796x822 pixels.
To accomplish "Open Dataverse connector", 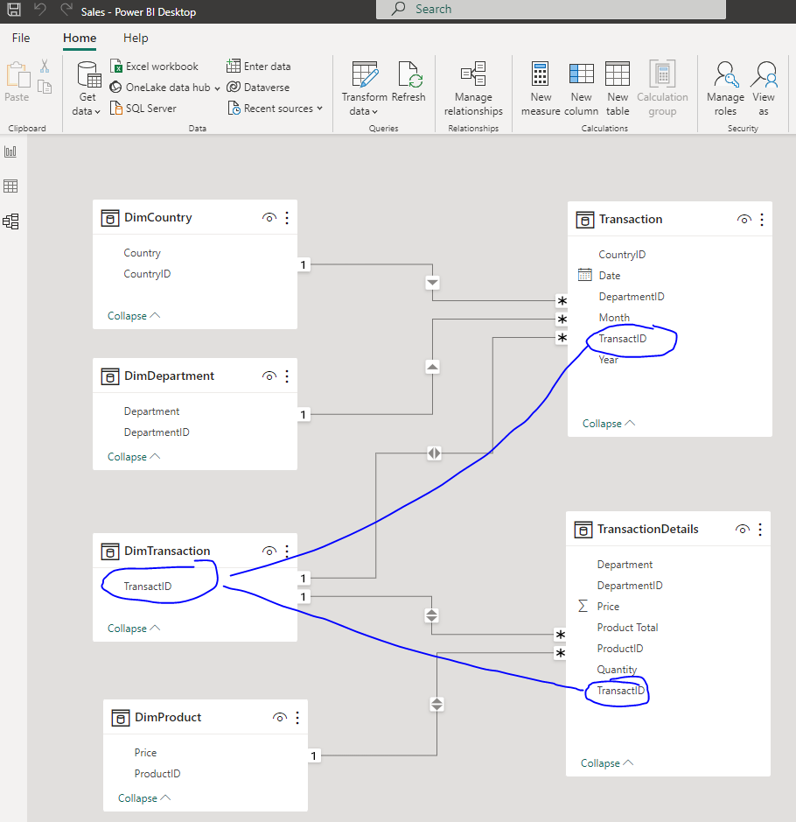I will coord(258,88).
